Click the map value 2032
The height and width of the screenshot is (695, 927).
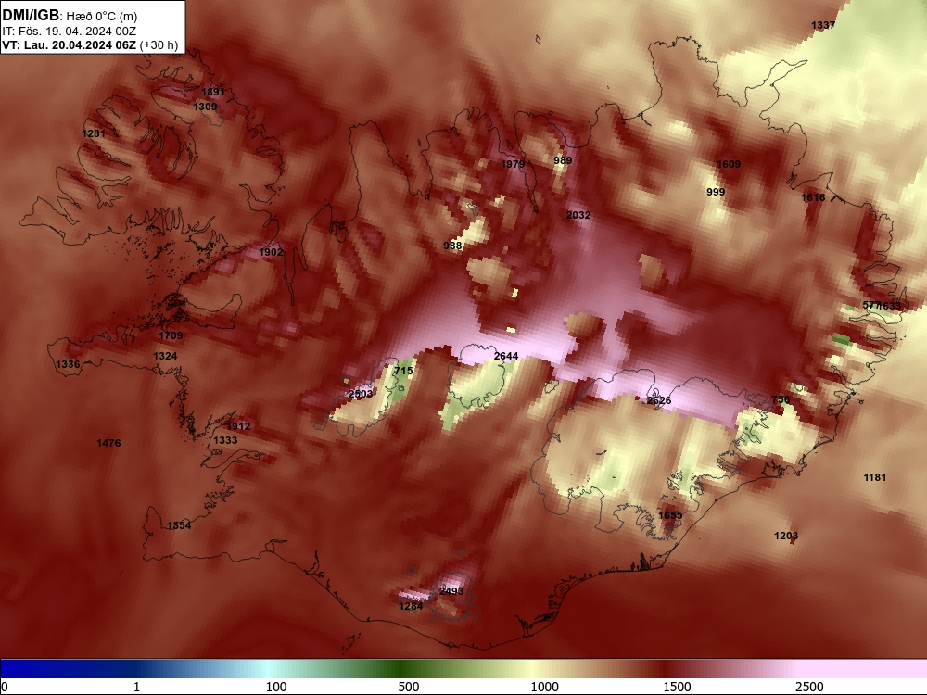578,215
